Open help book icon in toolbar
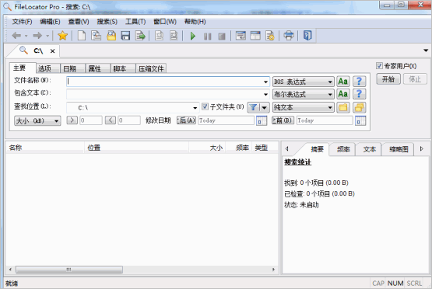Viewport: 432px width, 289px height. click(x=307, y=36)
